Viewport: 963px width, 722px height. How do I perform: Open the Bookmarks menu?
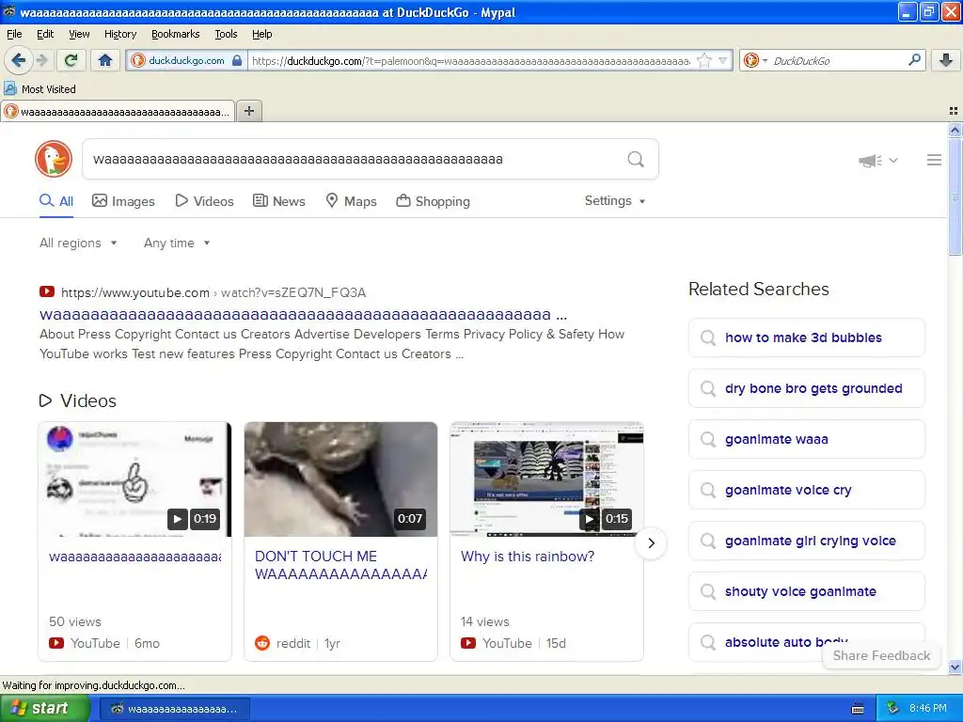[176, 34]
